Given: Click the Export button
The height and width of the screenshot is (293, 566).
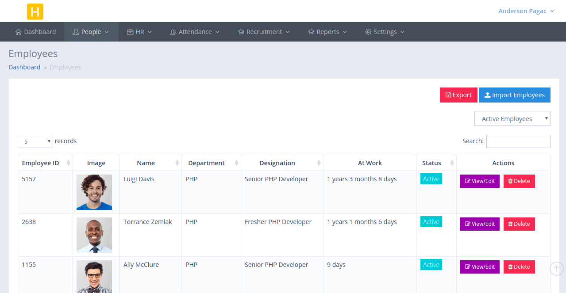Looking at the screenshot, I should [x=458, y=95].
